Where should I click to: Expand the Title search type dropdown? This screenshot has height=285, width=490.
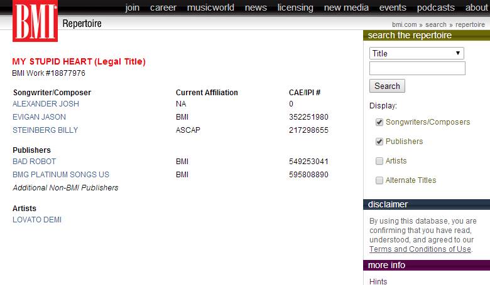(x=416, y=53)
